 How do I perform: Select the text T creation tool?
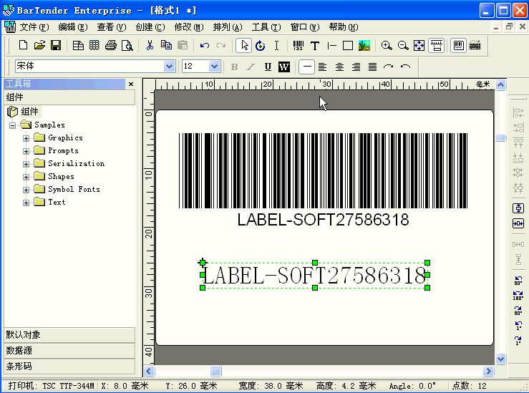(315, 45)
